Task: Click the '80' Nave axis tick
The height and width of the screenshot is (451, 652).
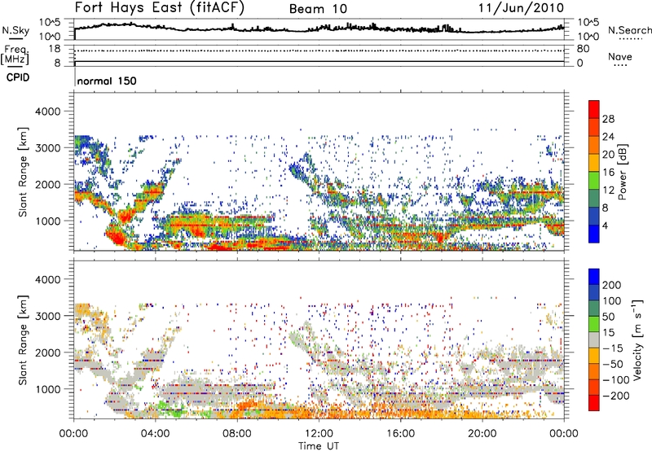Action: point(583,49)
